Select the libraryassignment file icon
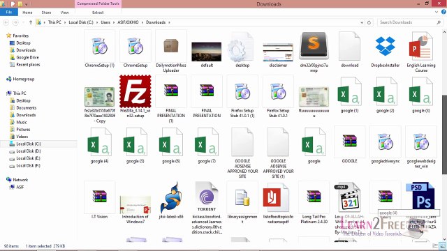Image resolution: width=447 pixels, height=251 pixels. coord(242,198)
